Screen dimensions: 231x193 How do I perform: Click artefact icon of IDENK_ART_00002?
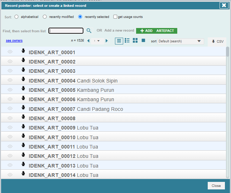click(x=23, y=60)
